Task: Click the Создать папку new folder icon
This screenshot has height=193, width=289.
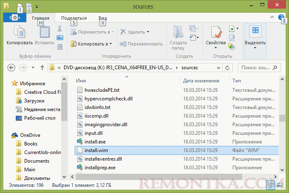Action: coord(178,32)
